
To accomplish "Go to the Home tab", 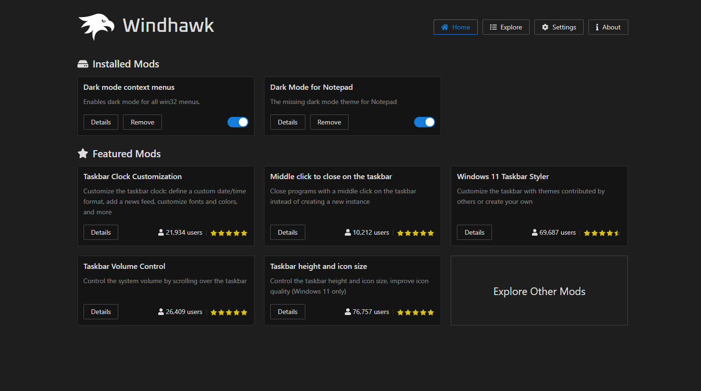I will click(455, 27).
